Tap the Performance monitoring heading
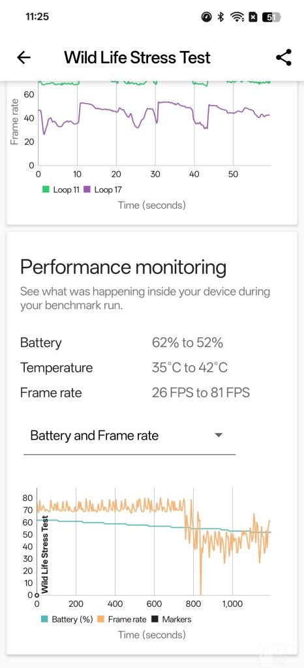Viewport: 304px width, 668px height. coord(123,267)
